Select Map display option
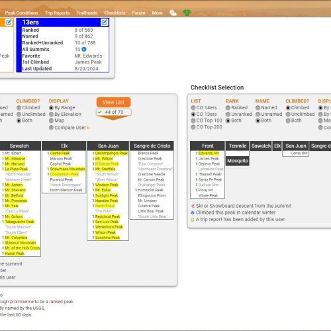 [51, 120]
